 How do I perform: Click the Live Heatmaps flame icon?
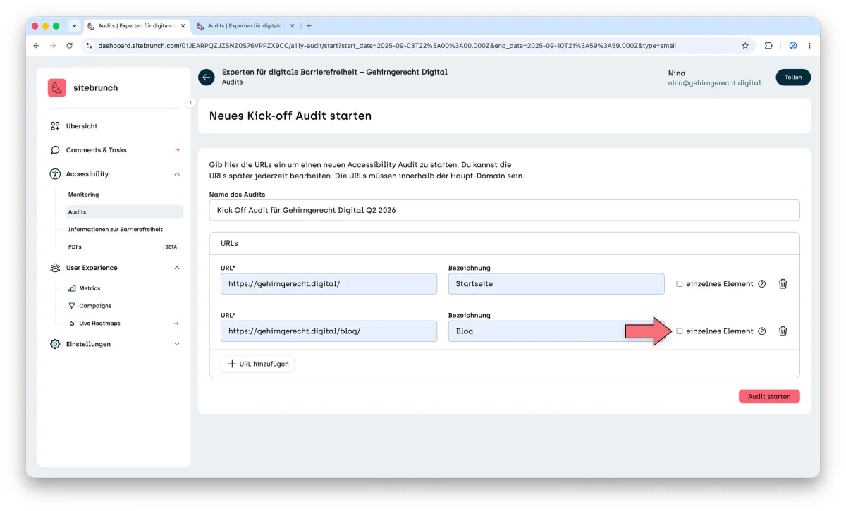point(72,324)
